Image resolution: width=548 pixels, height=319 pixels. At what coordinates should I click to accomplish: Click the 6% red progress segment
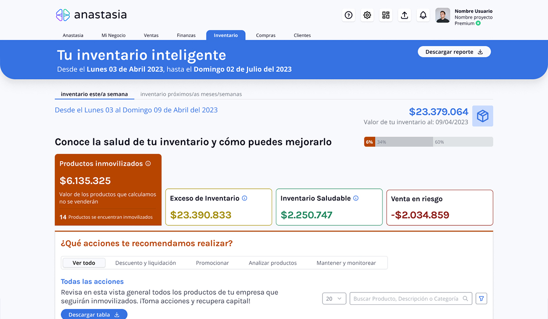coord(369,142)
